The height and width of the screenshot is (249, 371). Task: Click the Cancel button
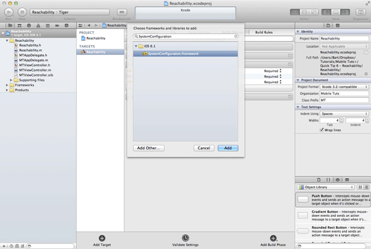[204, 148]
